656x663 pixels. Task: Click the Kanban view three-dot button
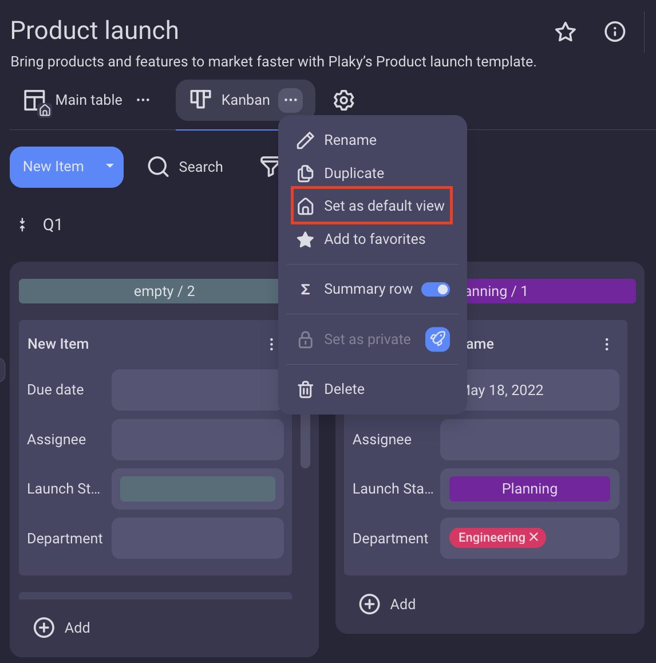click(x=290, y=100)
